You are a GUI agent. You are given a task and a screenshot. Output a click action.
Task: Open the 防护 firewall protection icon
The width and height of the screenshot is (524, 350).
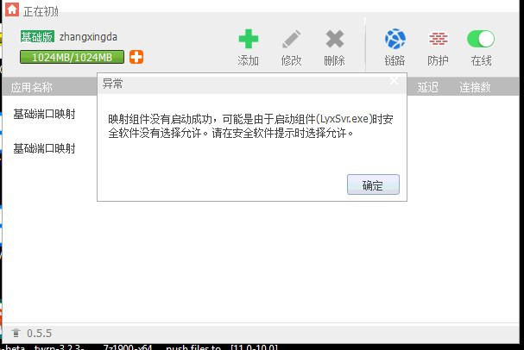coord(439,39)
